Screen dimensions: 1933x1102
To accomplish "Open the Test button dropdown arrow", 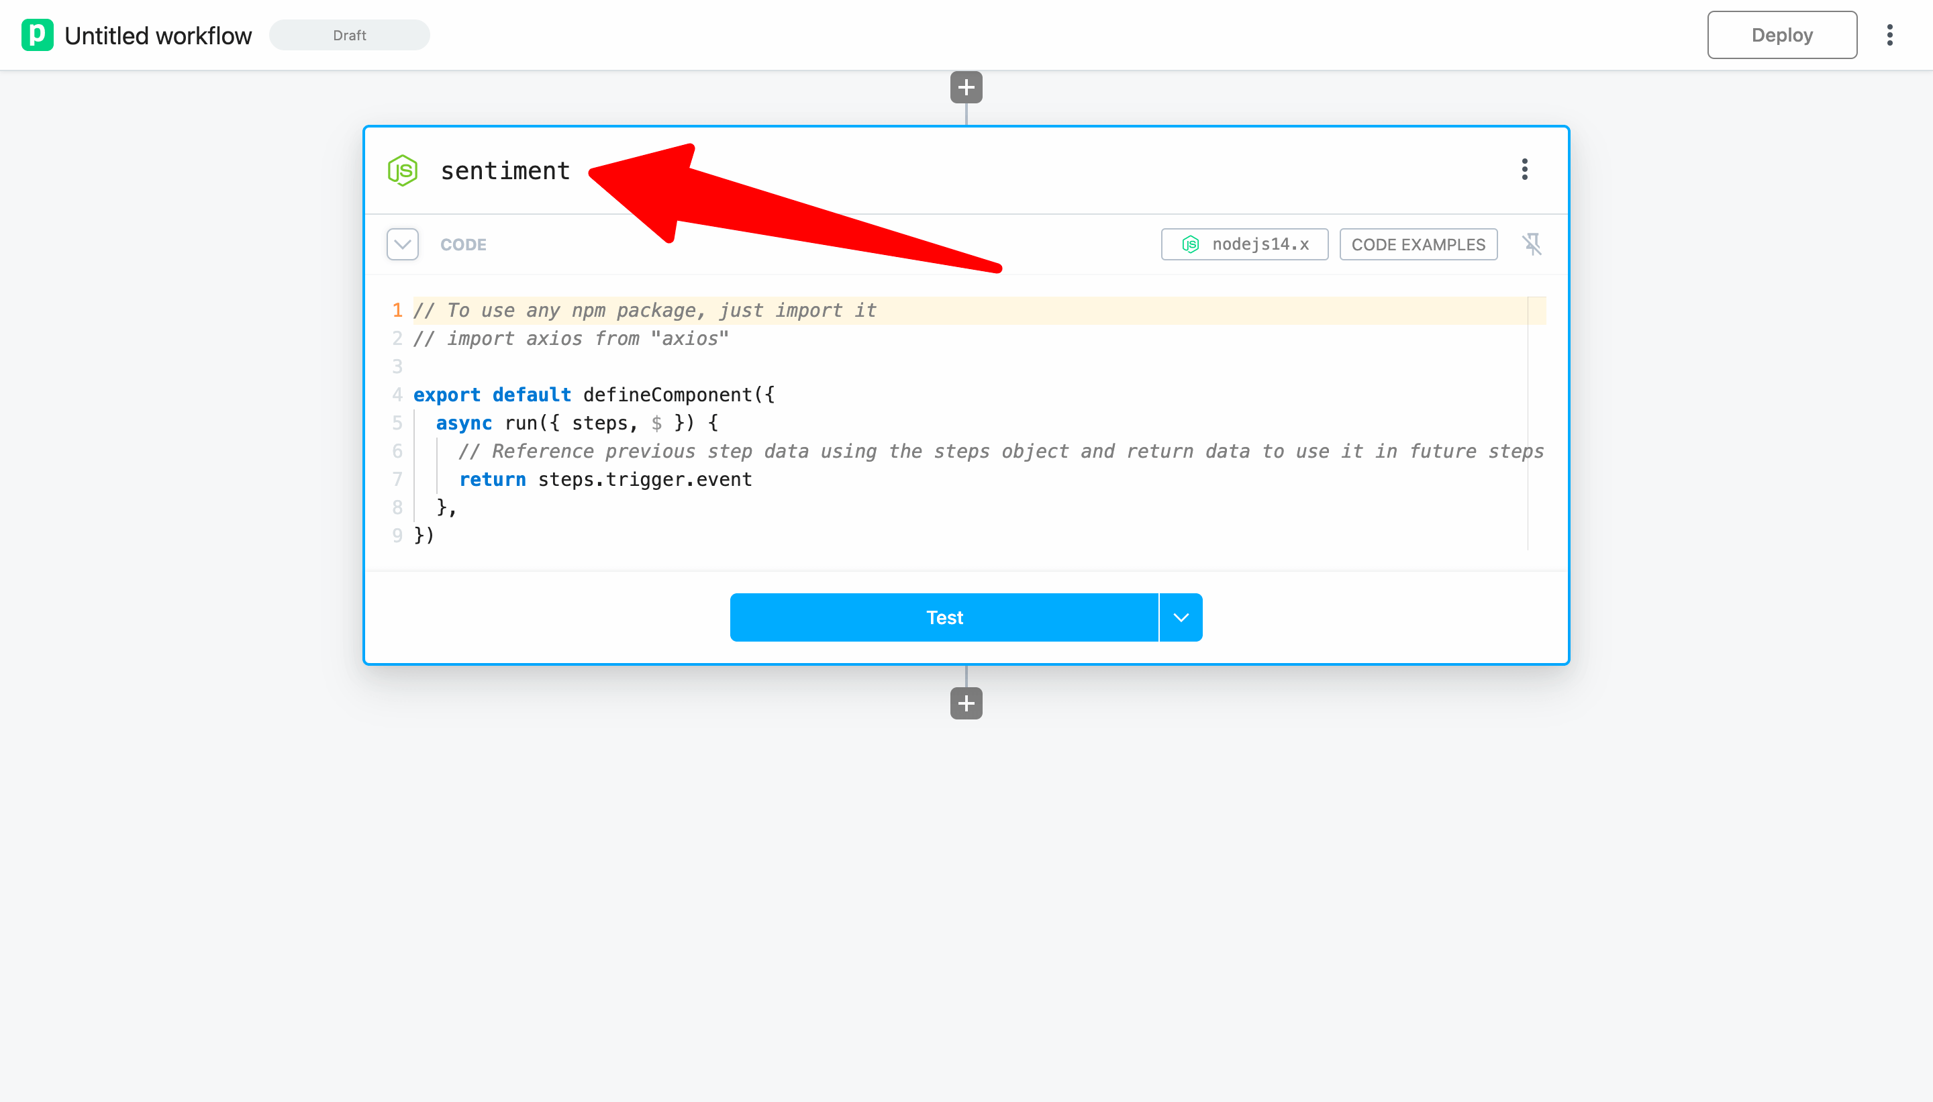I will click(x=1181, y=617).
